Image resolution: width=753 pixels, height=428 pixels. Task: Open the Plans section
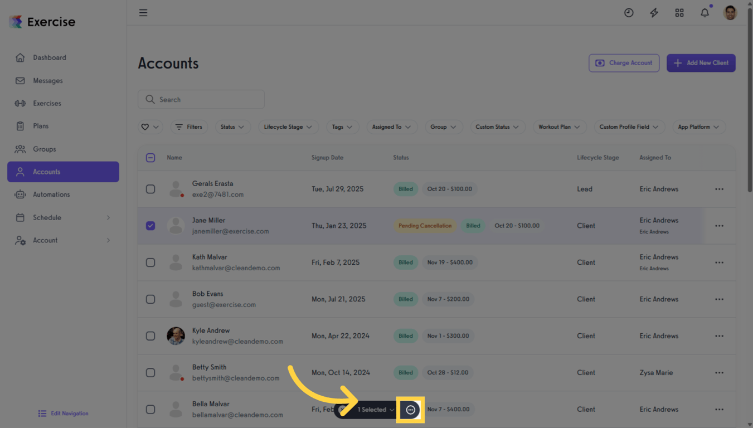(x=40, y=126)
